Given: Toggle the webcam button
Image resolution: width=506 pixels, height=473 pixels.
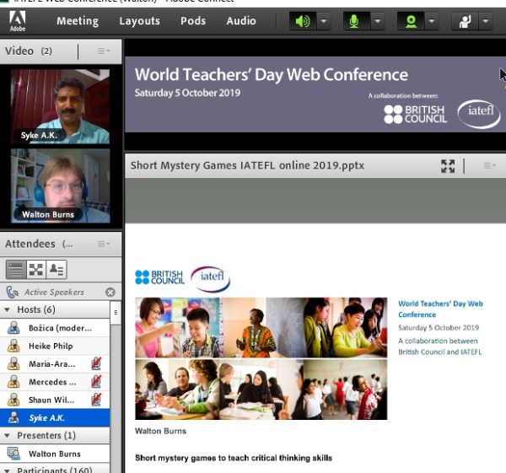Looking at the screenshot, I should [x=411, y=21].
